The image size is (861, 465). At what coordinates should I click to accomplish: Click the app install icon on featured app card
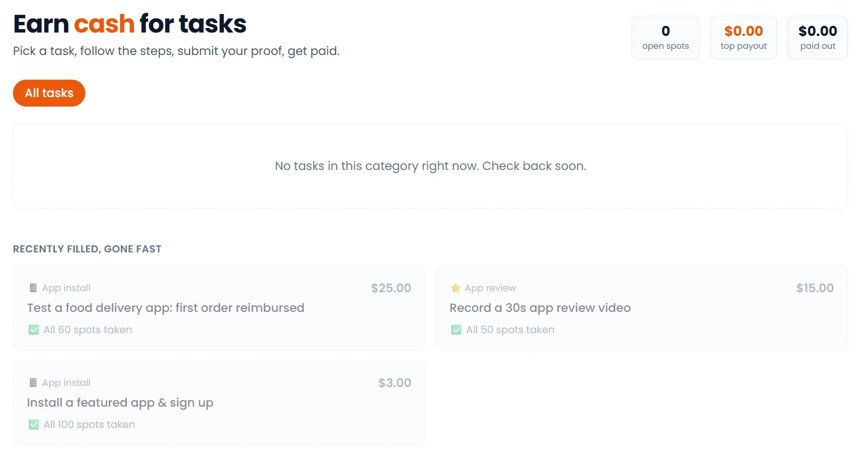pos(33,383)
